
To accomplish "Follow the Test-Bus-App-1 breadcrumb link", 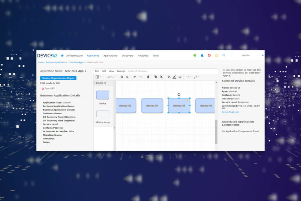I will click(x=77, y=62).
